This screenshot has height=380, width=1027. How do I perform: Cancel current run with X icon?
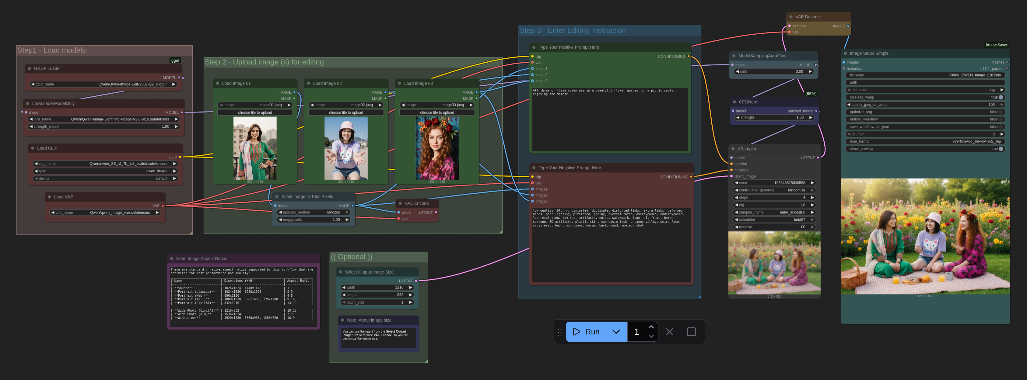click(669, 332)
